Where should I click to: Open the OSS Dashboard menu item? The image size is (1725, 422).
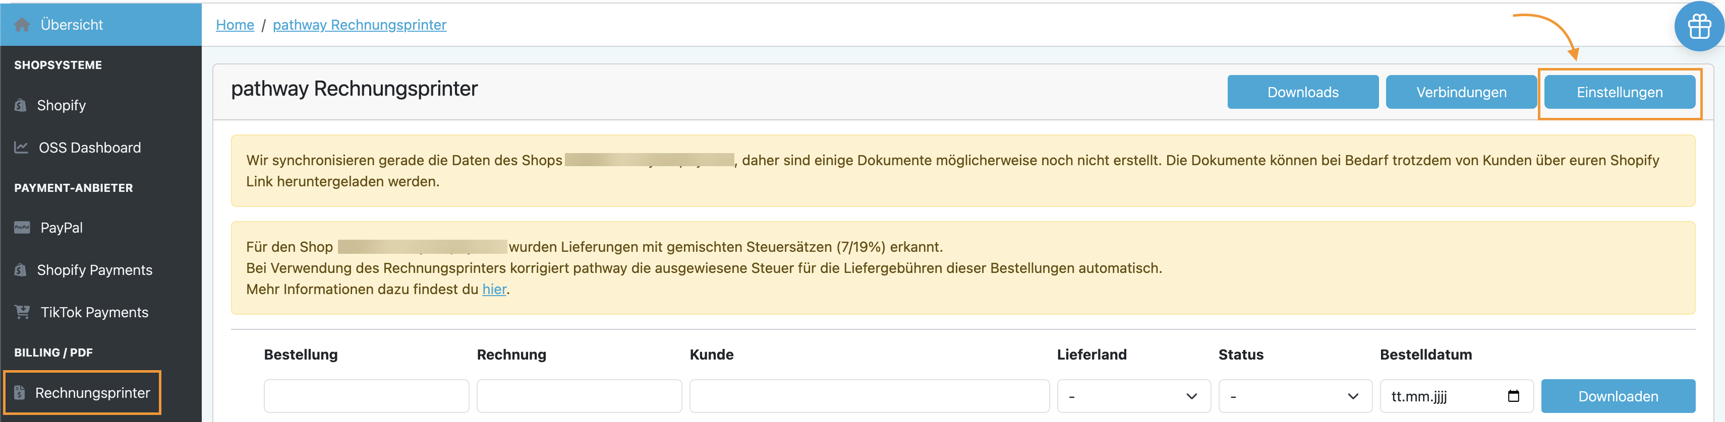click(90, 147)
